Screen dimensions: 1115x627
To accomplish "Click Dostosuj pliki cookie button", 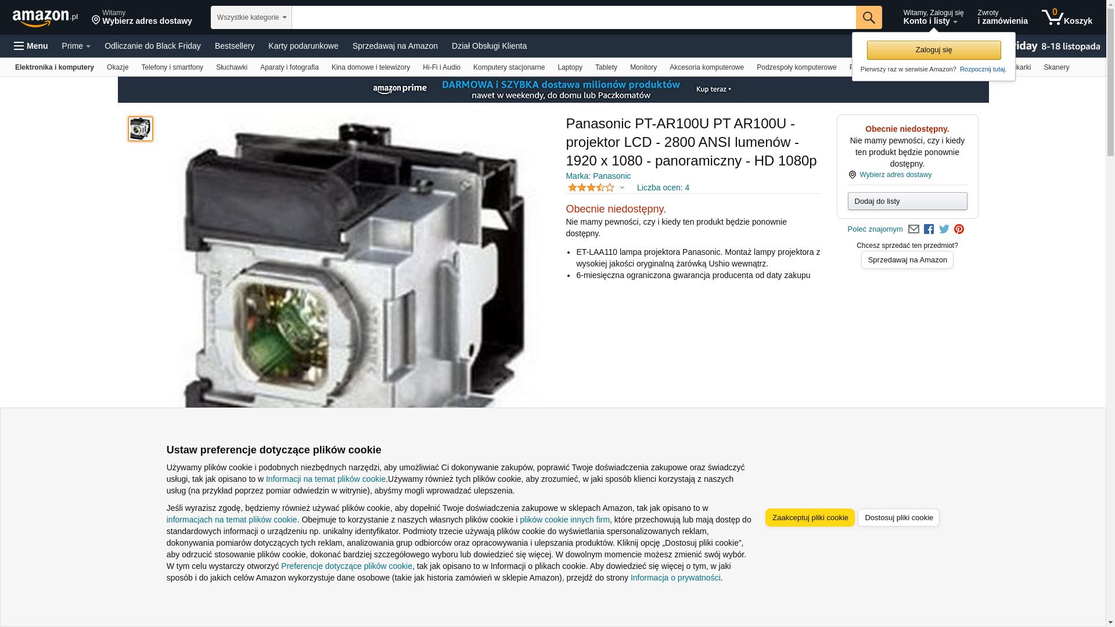I will pyautogui.click(x=898, y=517).
